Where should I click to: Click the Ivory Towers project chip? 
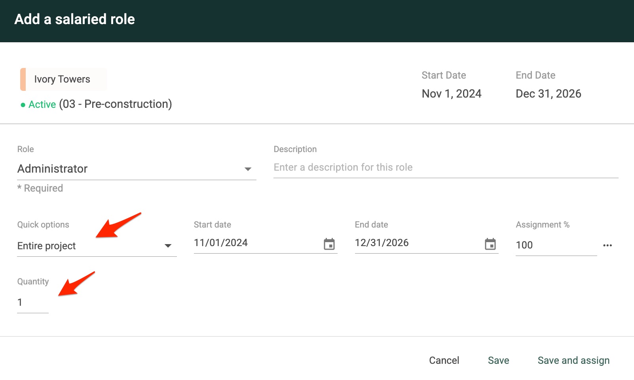pyautogui.click(x=63, y=79)
